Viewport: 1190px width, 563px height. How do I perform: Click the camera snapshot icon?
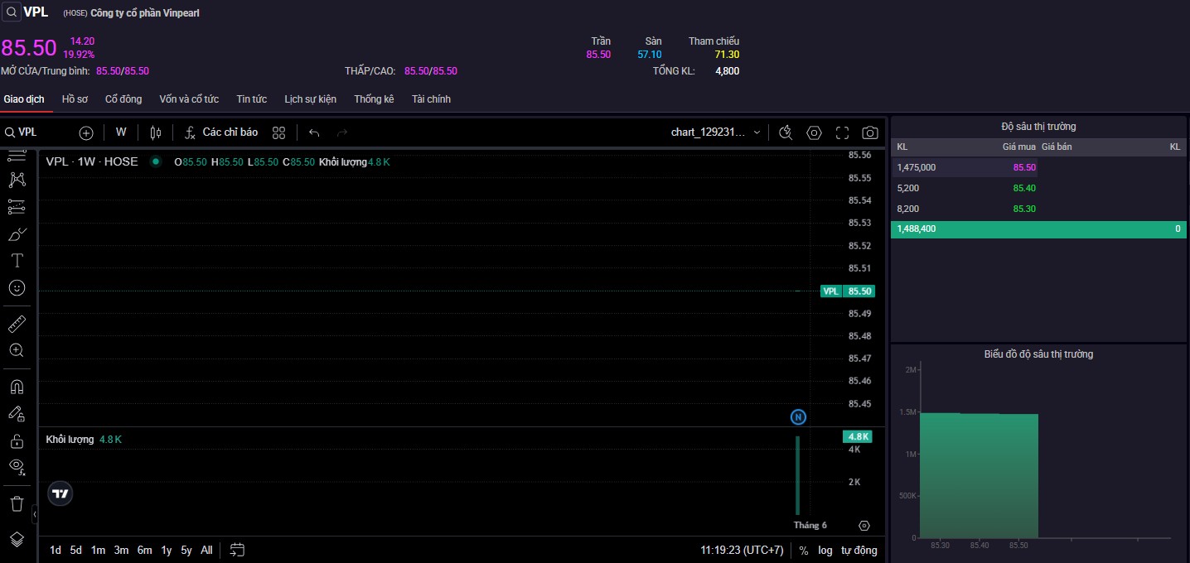pos(869,132)
